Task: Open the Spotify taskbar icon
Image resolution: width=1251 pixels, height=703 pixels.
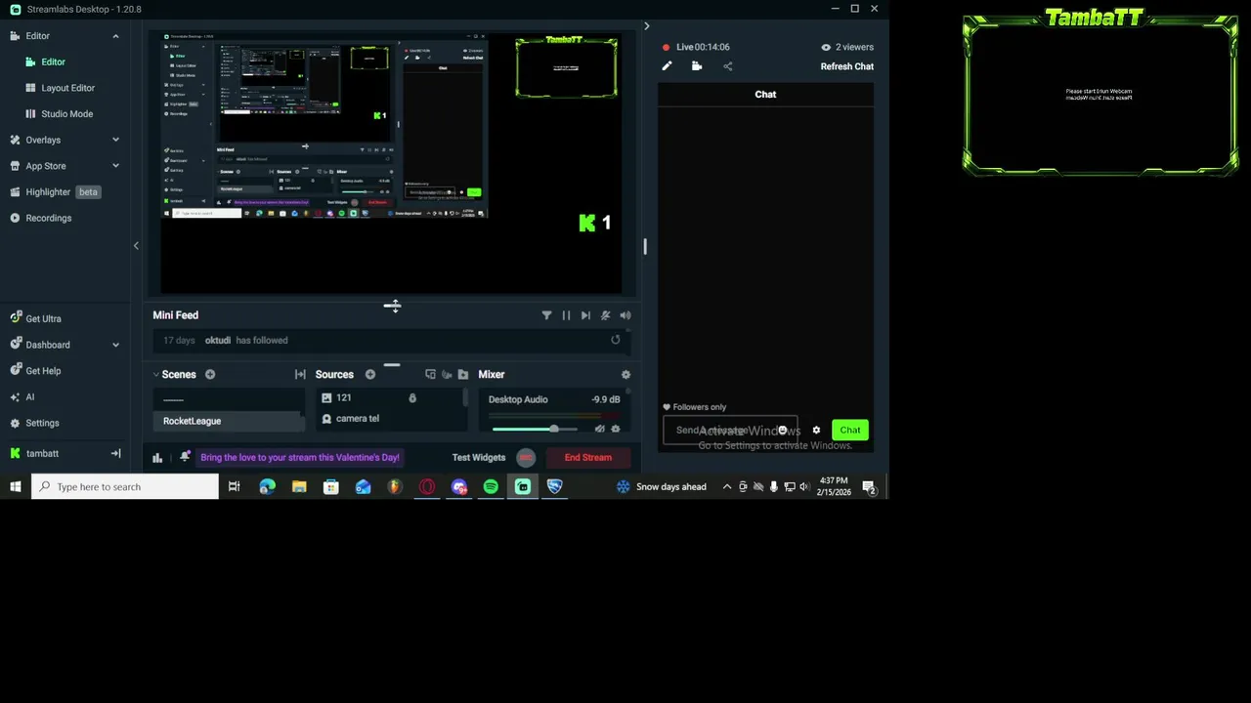Action: (491, 487)
